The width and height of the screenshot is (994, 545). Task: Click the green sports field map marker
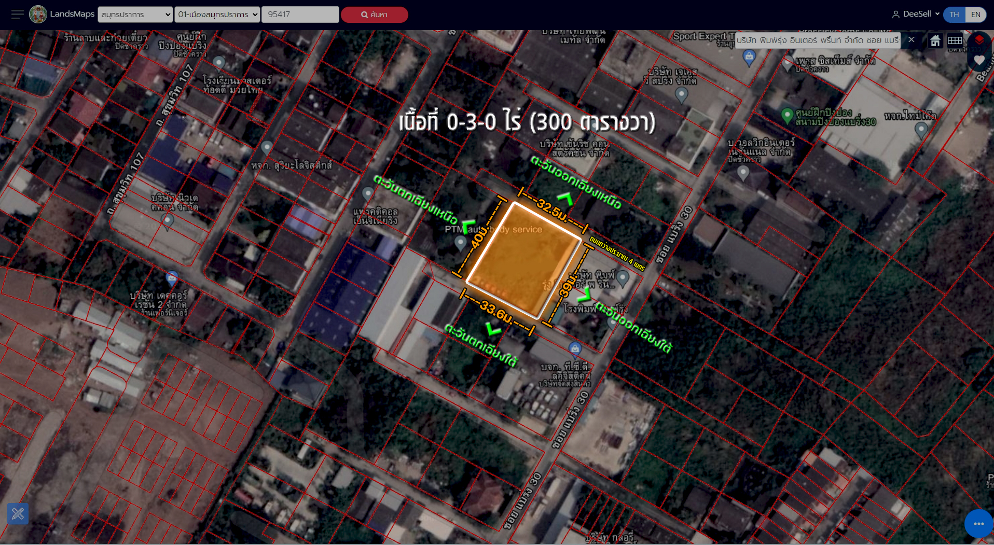pyautogui.click(x=787, y=115)
